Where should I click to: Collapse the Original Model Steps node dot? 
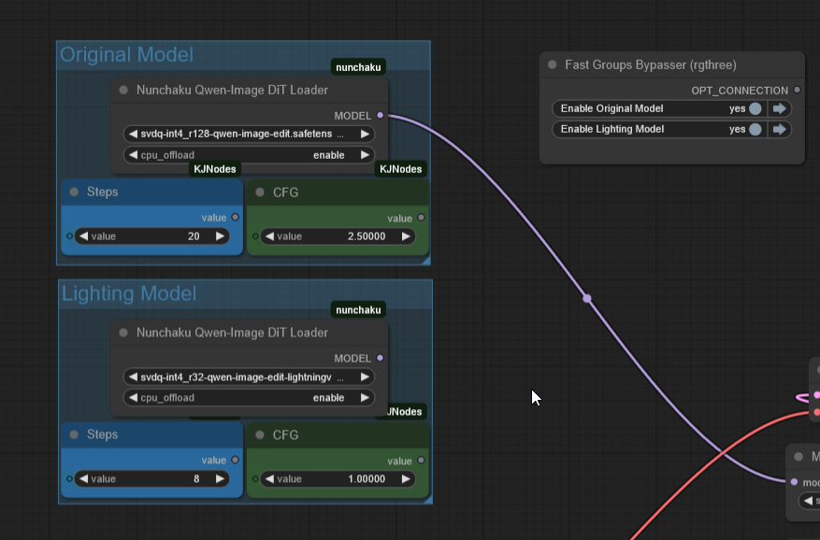click(x=74, y=192)
